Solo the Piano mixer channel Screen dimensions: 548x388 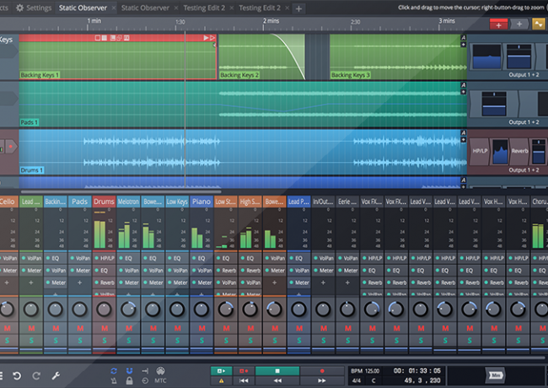(201, 339)
